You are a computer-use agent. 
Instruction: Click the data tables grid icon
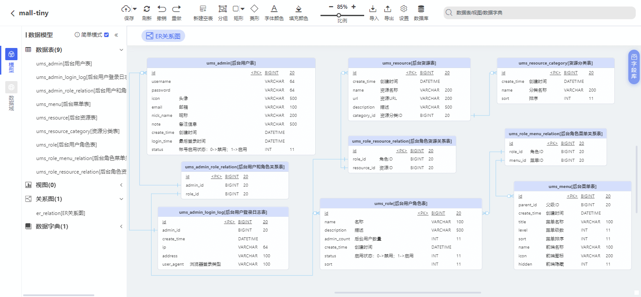click(x=28, y=50)
